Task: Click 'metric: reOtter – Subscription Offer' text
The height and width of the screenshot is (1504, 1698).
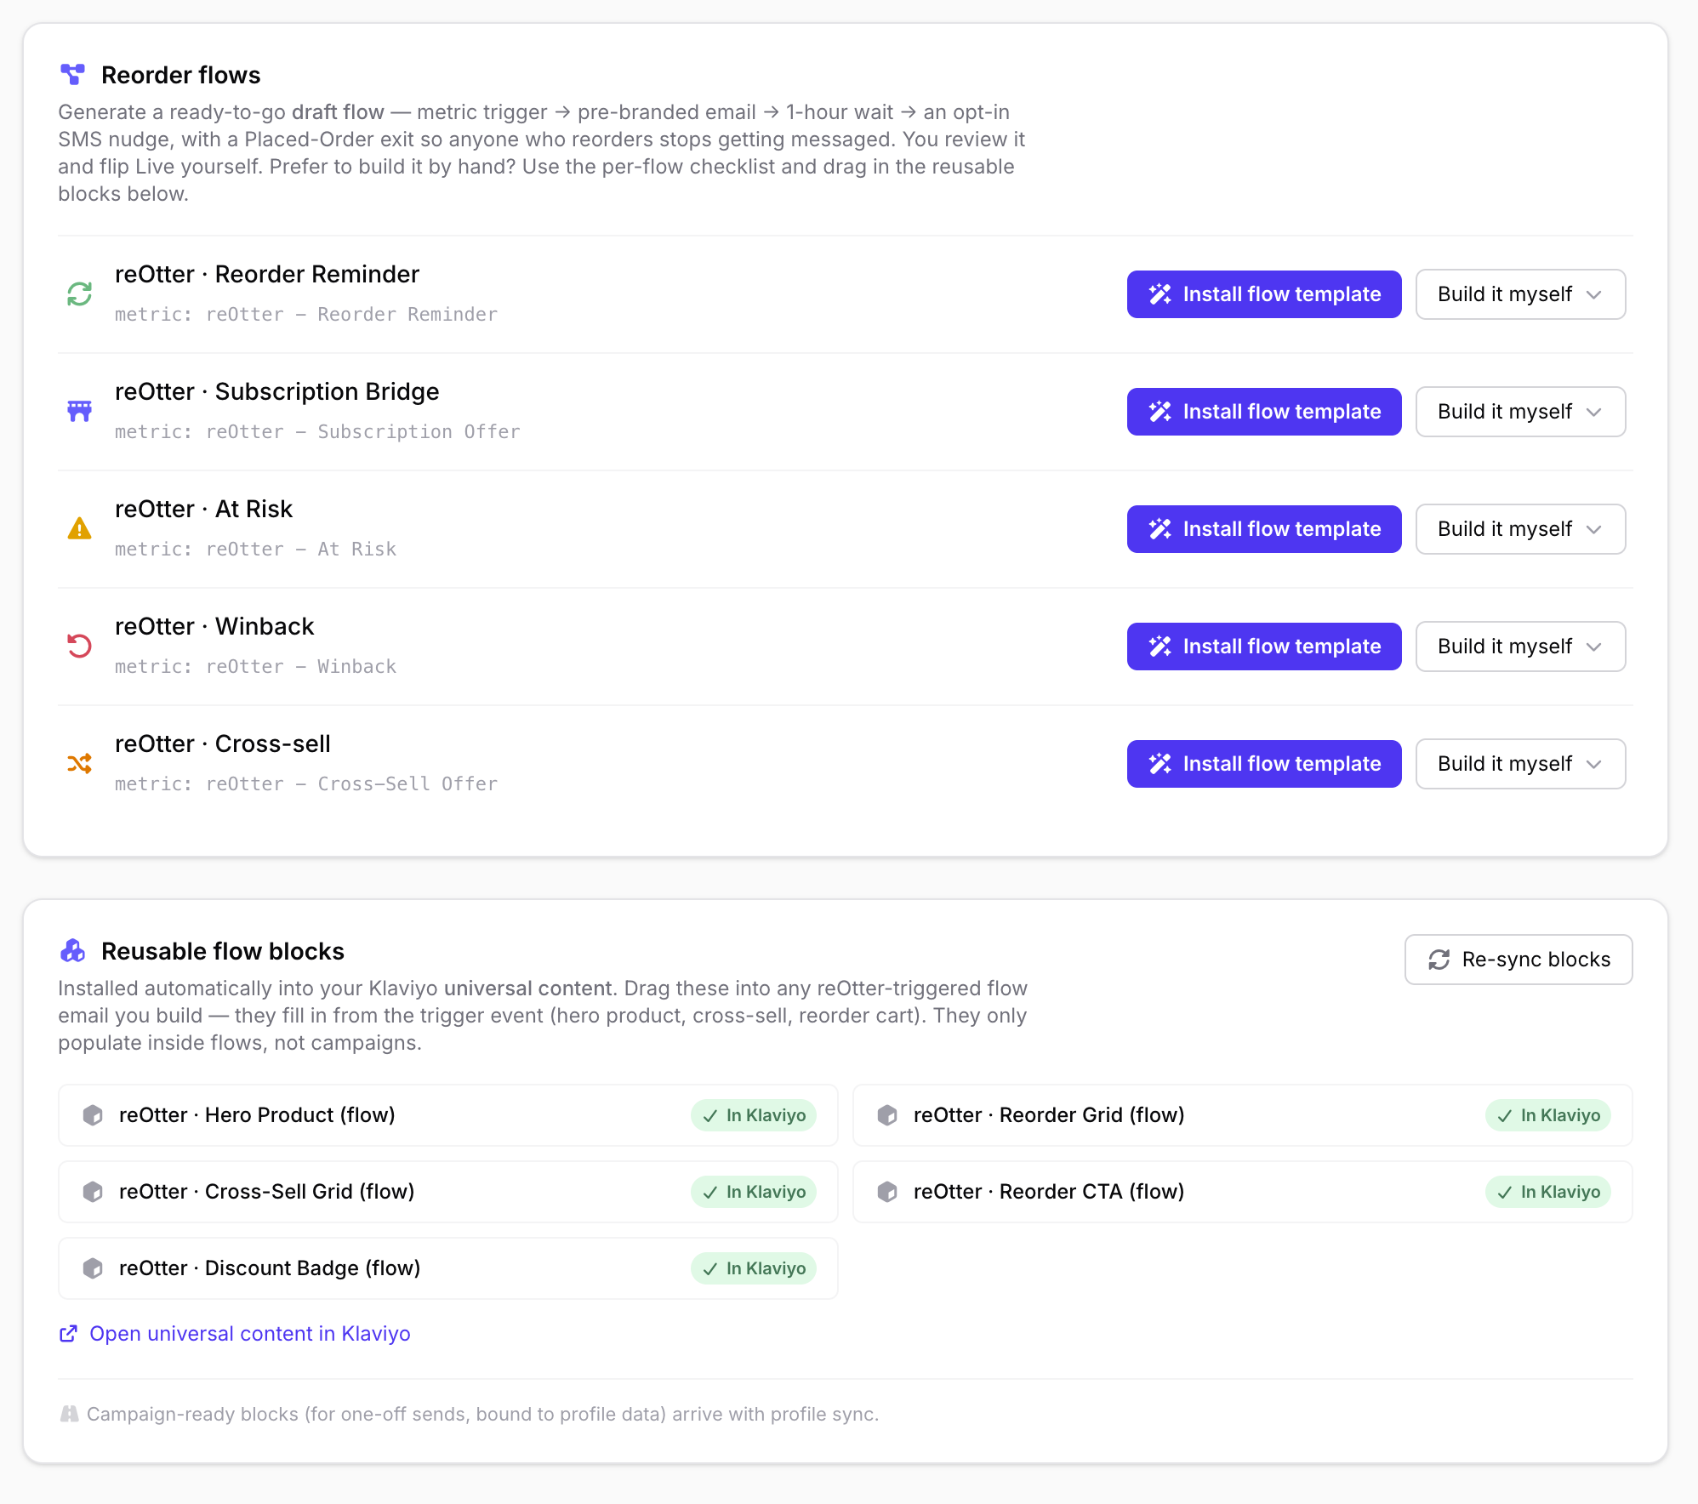Action: click(317, 432)
